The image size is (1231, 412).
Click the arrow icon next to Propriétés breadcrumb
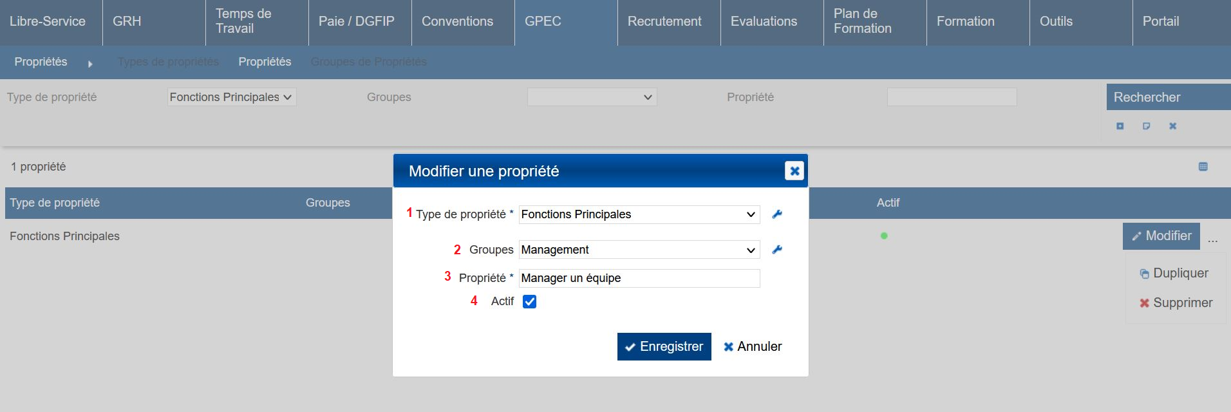(x=90, y=64)
